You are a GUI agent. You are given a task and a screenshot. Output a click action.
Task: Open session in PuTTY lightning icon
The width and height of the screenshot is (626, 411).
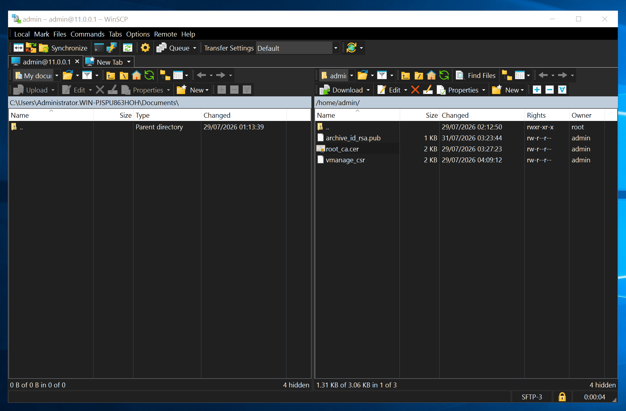pyautogui.click(x=111, y=48)
